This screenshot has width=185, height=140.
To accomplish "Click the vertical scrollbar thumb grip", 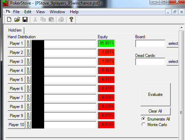I will 181,113.
